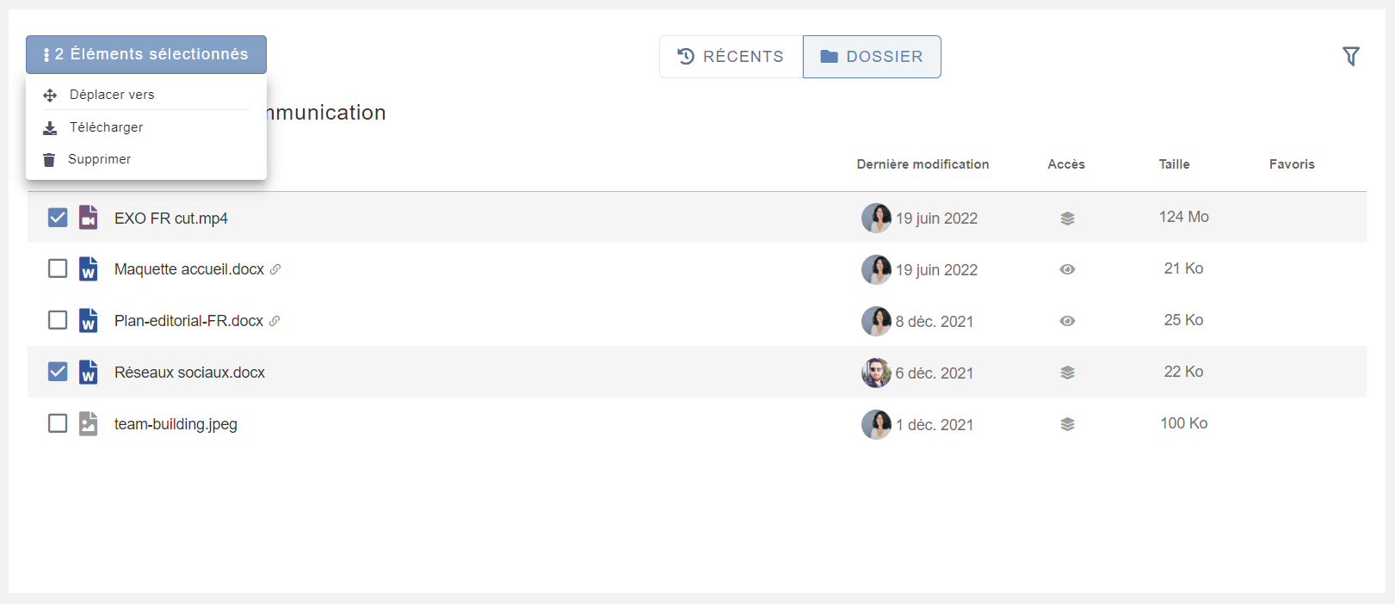1395x604 pixels.
Task: Click the video file icon for EXO FR cut.mp4
Action: click(x=88, y=218)
